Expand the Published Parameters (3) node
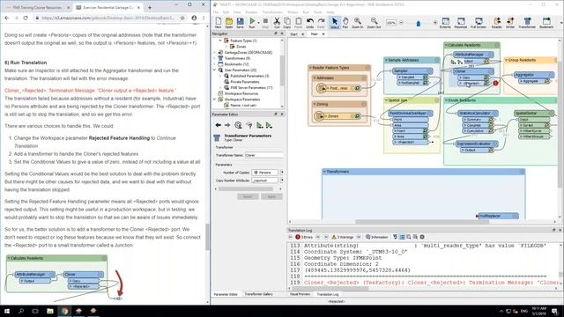564x317 pixels. (220, 76)
